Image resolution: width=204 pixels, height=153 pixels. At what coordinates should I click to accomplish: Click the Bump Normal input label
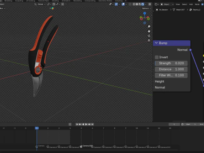[160, 88]
